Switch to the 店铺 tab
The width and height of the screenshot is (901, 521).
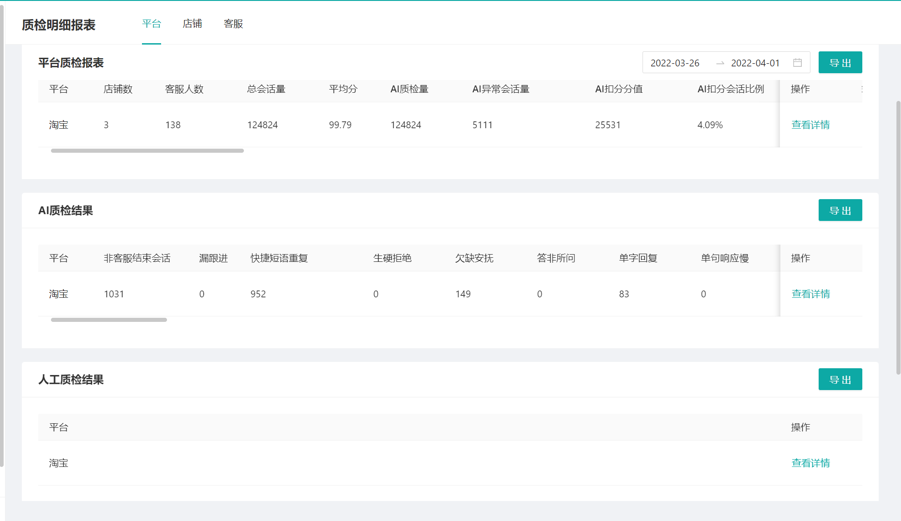[192, 24]
